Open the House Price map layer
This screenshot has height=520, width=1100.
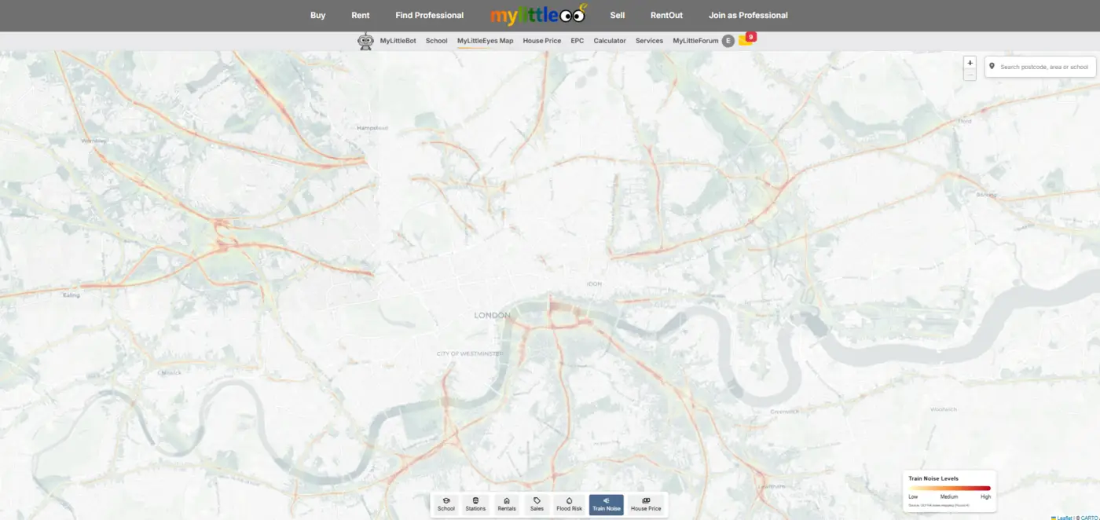(646, 503)
